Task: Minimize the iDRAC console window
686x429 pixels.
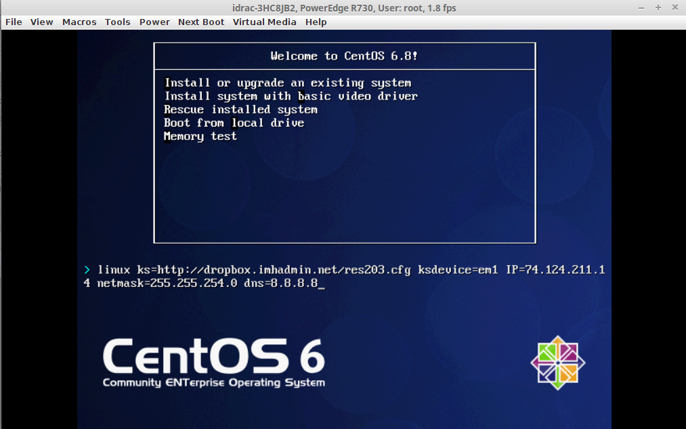Action: tap(642, 7)
